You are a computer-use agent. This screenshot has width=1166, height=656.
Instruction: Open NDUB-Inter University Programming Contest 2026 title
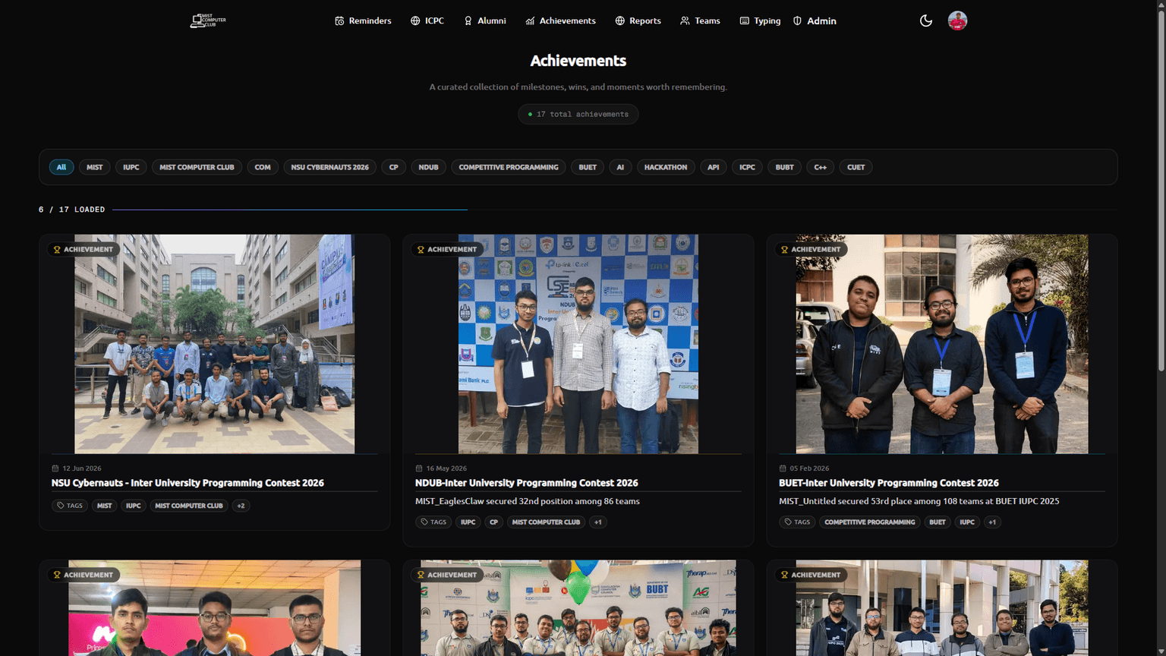(x=527, y=483)
